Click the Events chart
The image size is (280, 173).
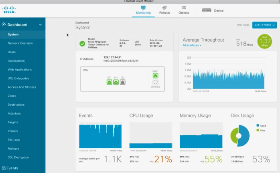101,135
